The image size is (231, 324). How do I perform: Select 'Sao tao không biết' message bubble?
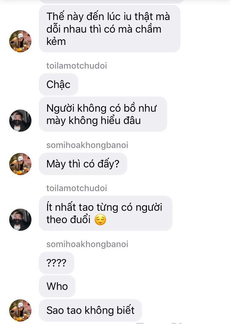pos(90,310)
